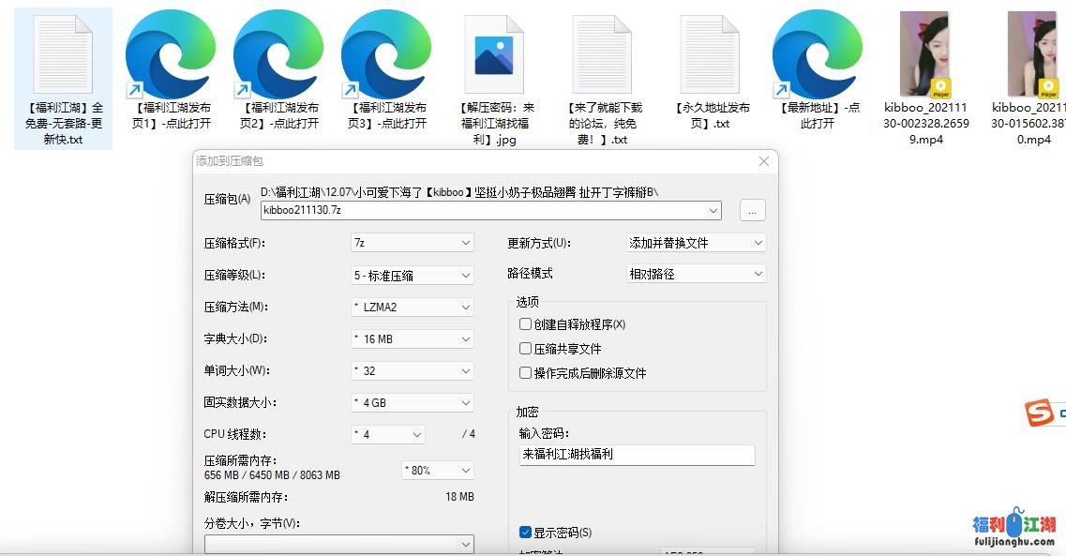Enable the 创建自释放程序 checkbox

coord(525,323)
